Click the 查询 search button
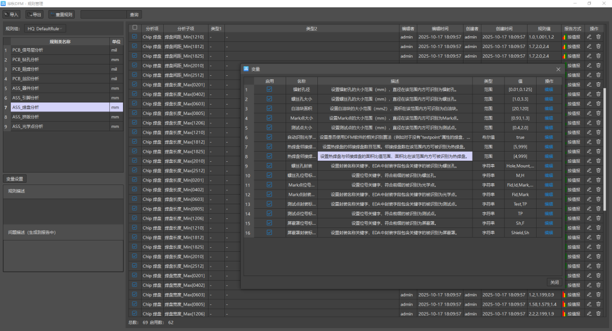Screen dimensions: 612x331 click(x=134, y=14)
